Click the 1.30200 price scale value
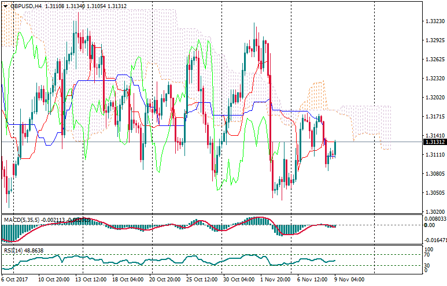This screenshot has height=286, width=447. (x=434, y=212)
